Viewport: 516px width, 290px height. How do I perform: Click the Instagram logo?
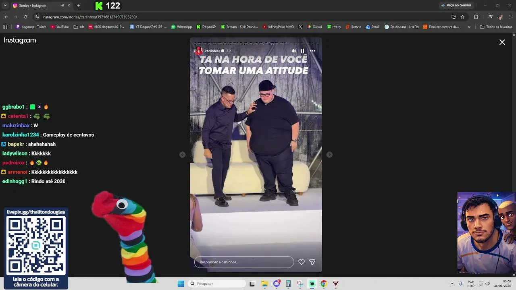(20, 40)
